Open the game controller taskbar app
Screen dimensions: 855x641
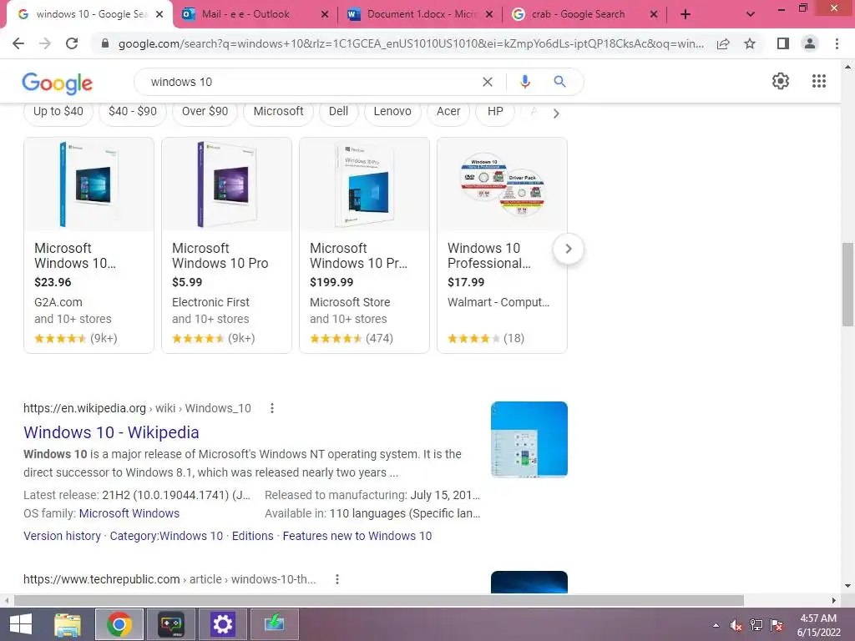pos(170,624)
